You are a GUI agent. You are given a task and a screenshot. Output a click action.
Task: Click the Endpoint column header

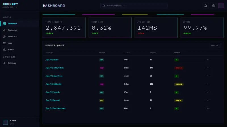(49, 53)
